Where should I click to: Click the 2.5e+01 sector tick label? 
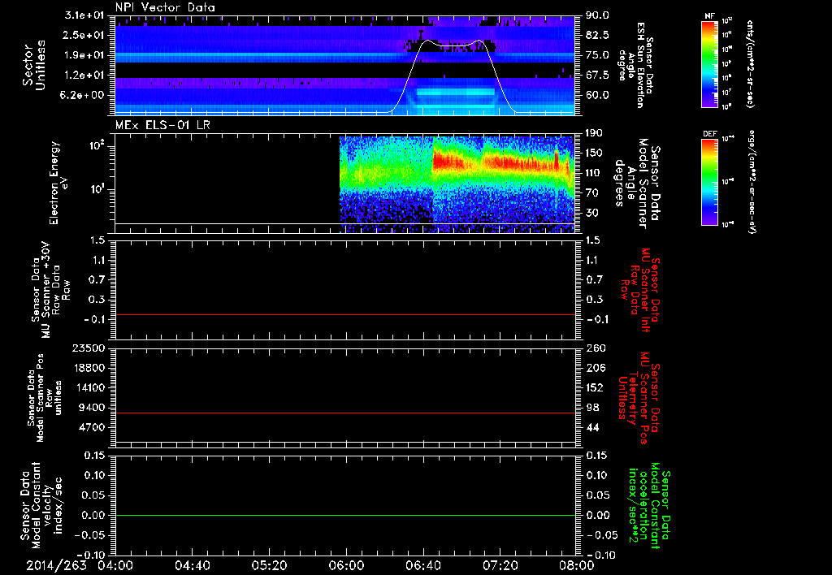84,35
